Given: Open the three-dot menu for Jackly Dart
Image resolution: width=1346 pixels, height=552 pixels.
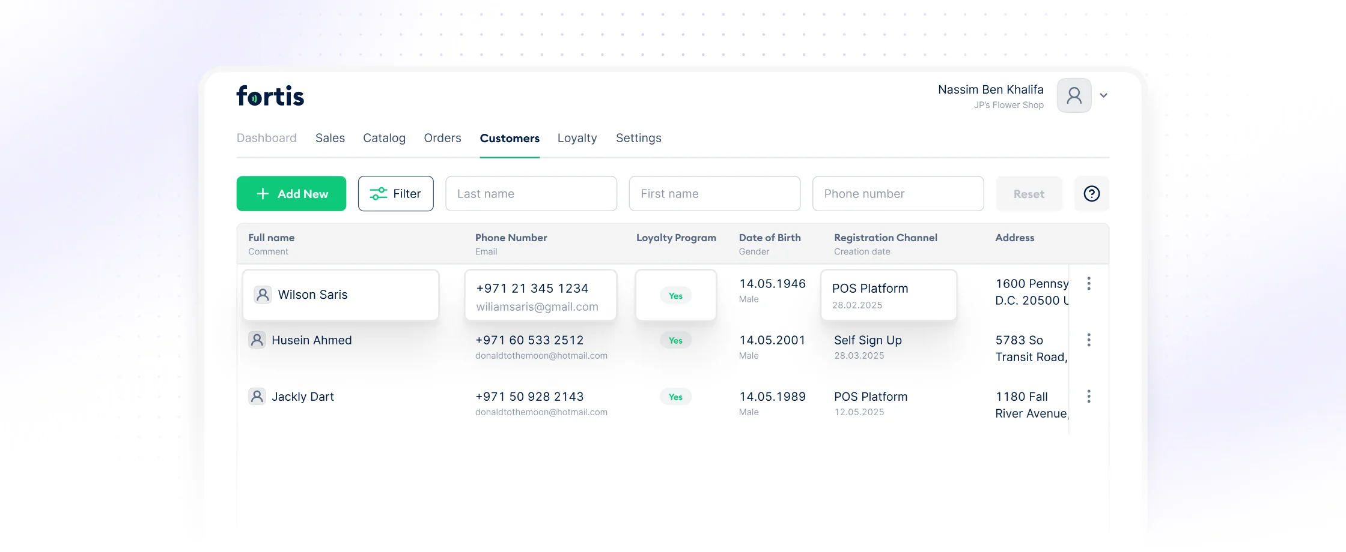Looking at the screenshot, I should (x=1088, y=397).
